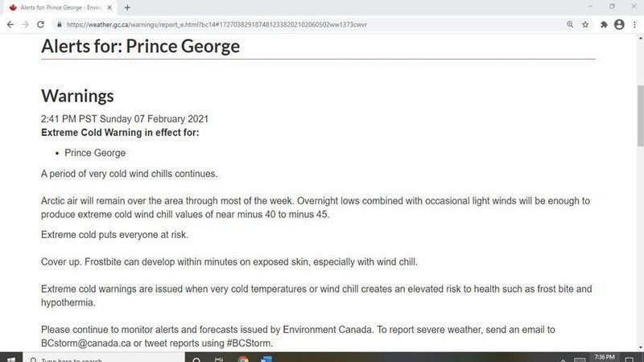Click the weather.gc.ca address bar
Screen dimensions: 644x362
point(306,24)
